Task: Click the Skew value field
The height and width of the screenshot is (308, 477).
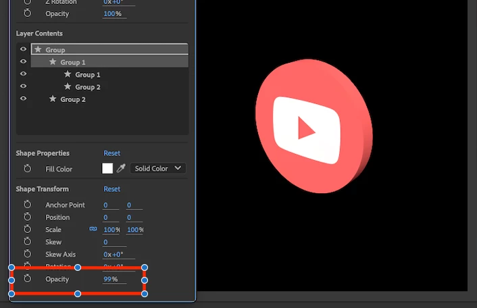Action: (x=114, y=242)
